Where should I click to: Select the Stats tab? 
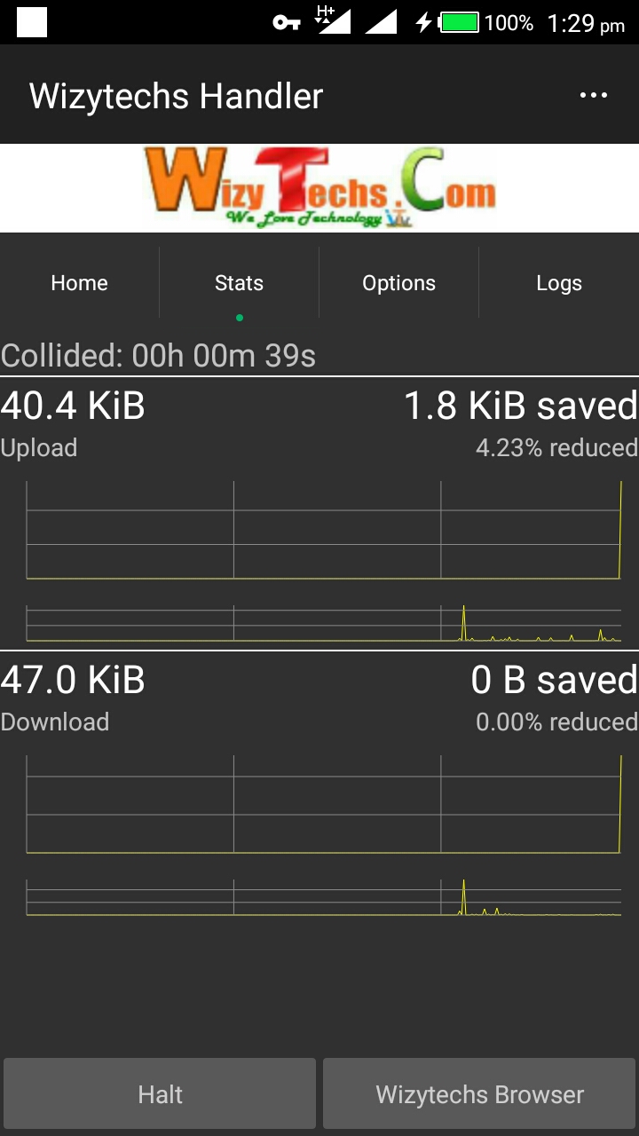[239, 283]
